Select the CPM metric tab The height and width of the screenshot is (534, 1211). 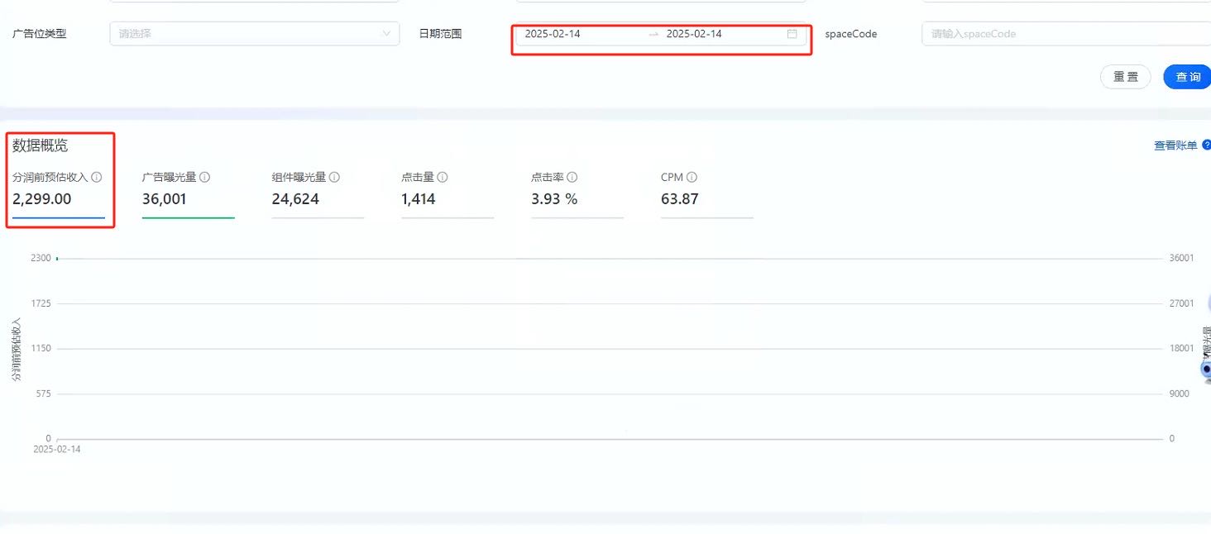point(707,195)
